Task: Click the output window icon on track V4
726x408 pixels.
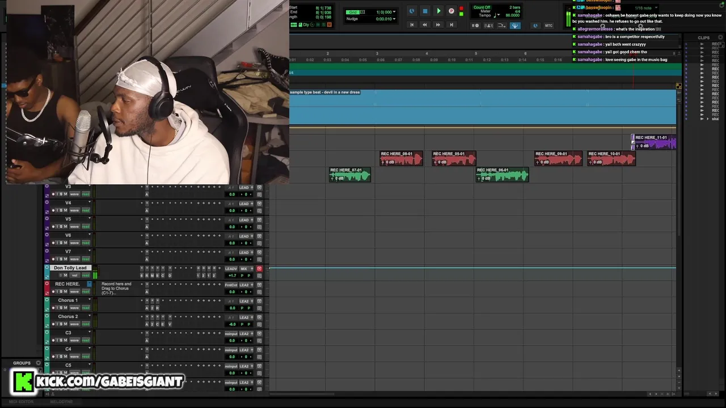Action: tap(259, 203)
